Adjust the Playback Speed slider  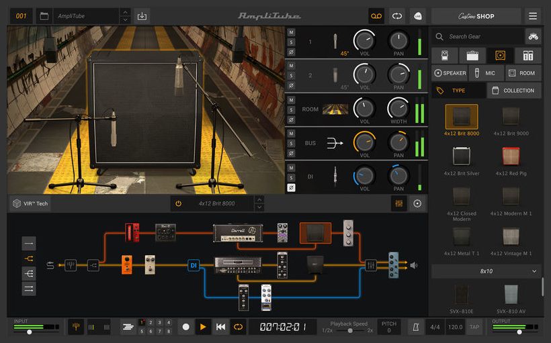click(x=349, y=331)
